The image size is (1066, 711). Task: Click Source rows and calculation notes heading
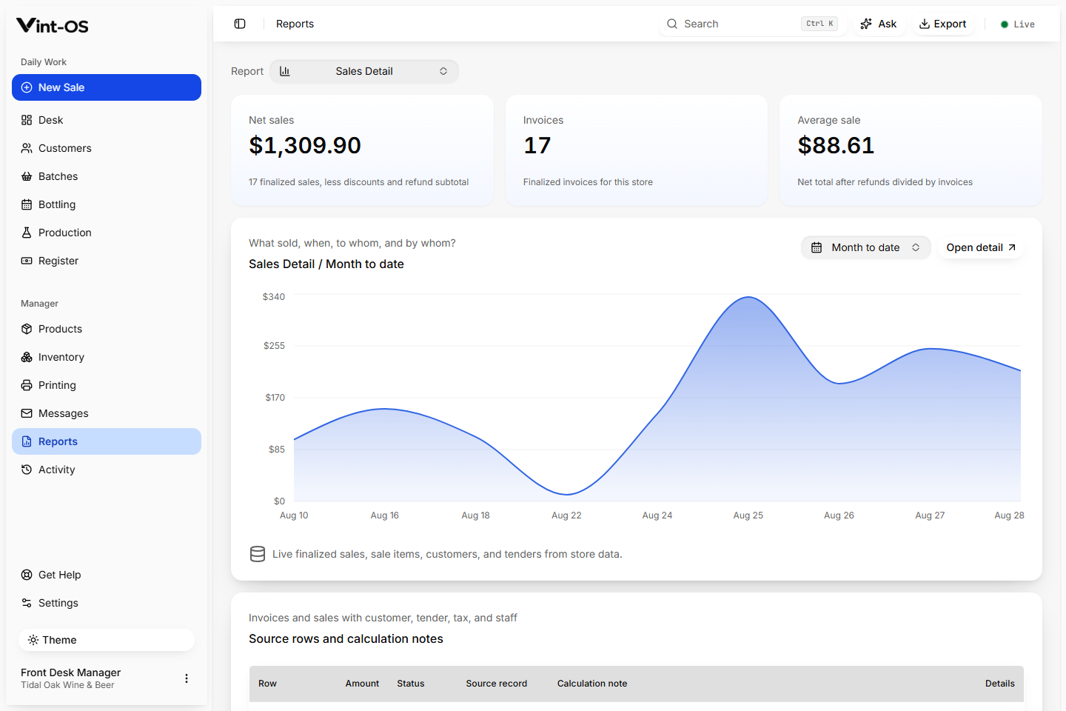(x=346, y=639)
